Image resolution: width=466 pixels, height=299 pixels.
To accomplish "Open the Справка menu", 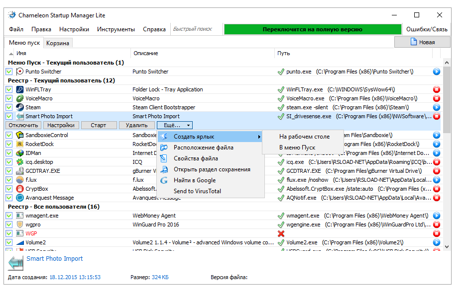I will [x=154, y=29].
